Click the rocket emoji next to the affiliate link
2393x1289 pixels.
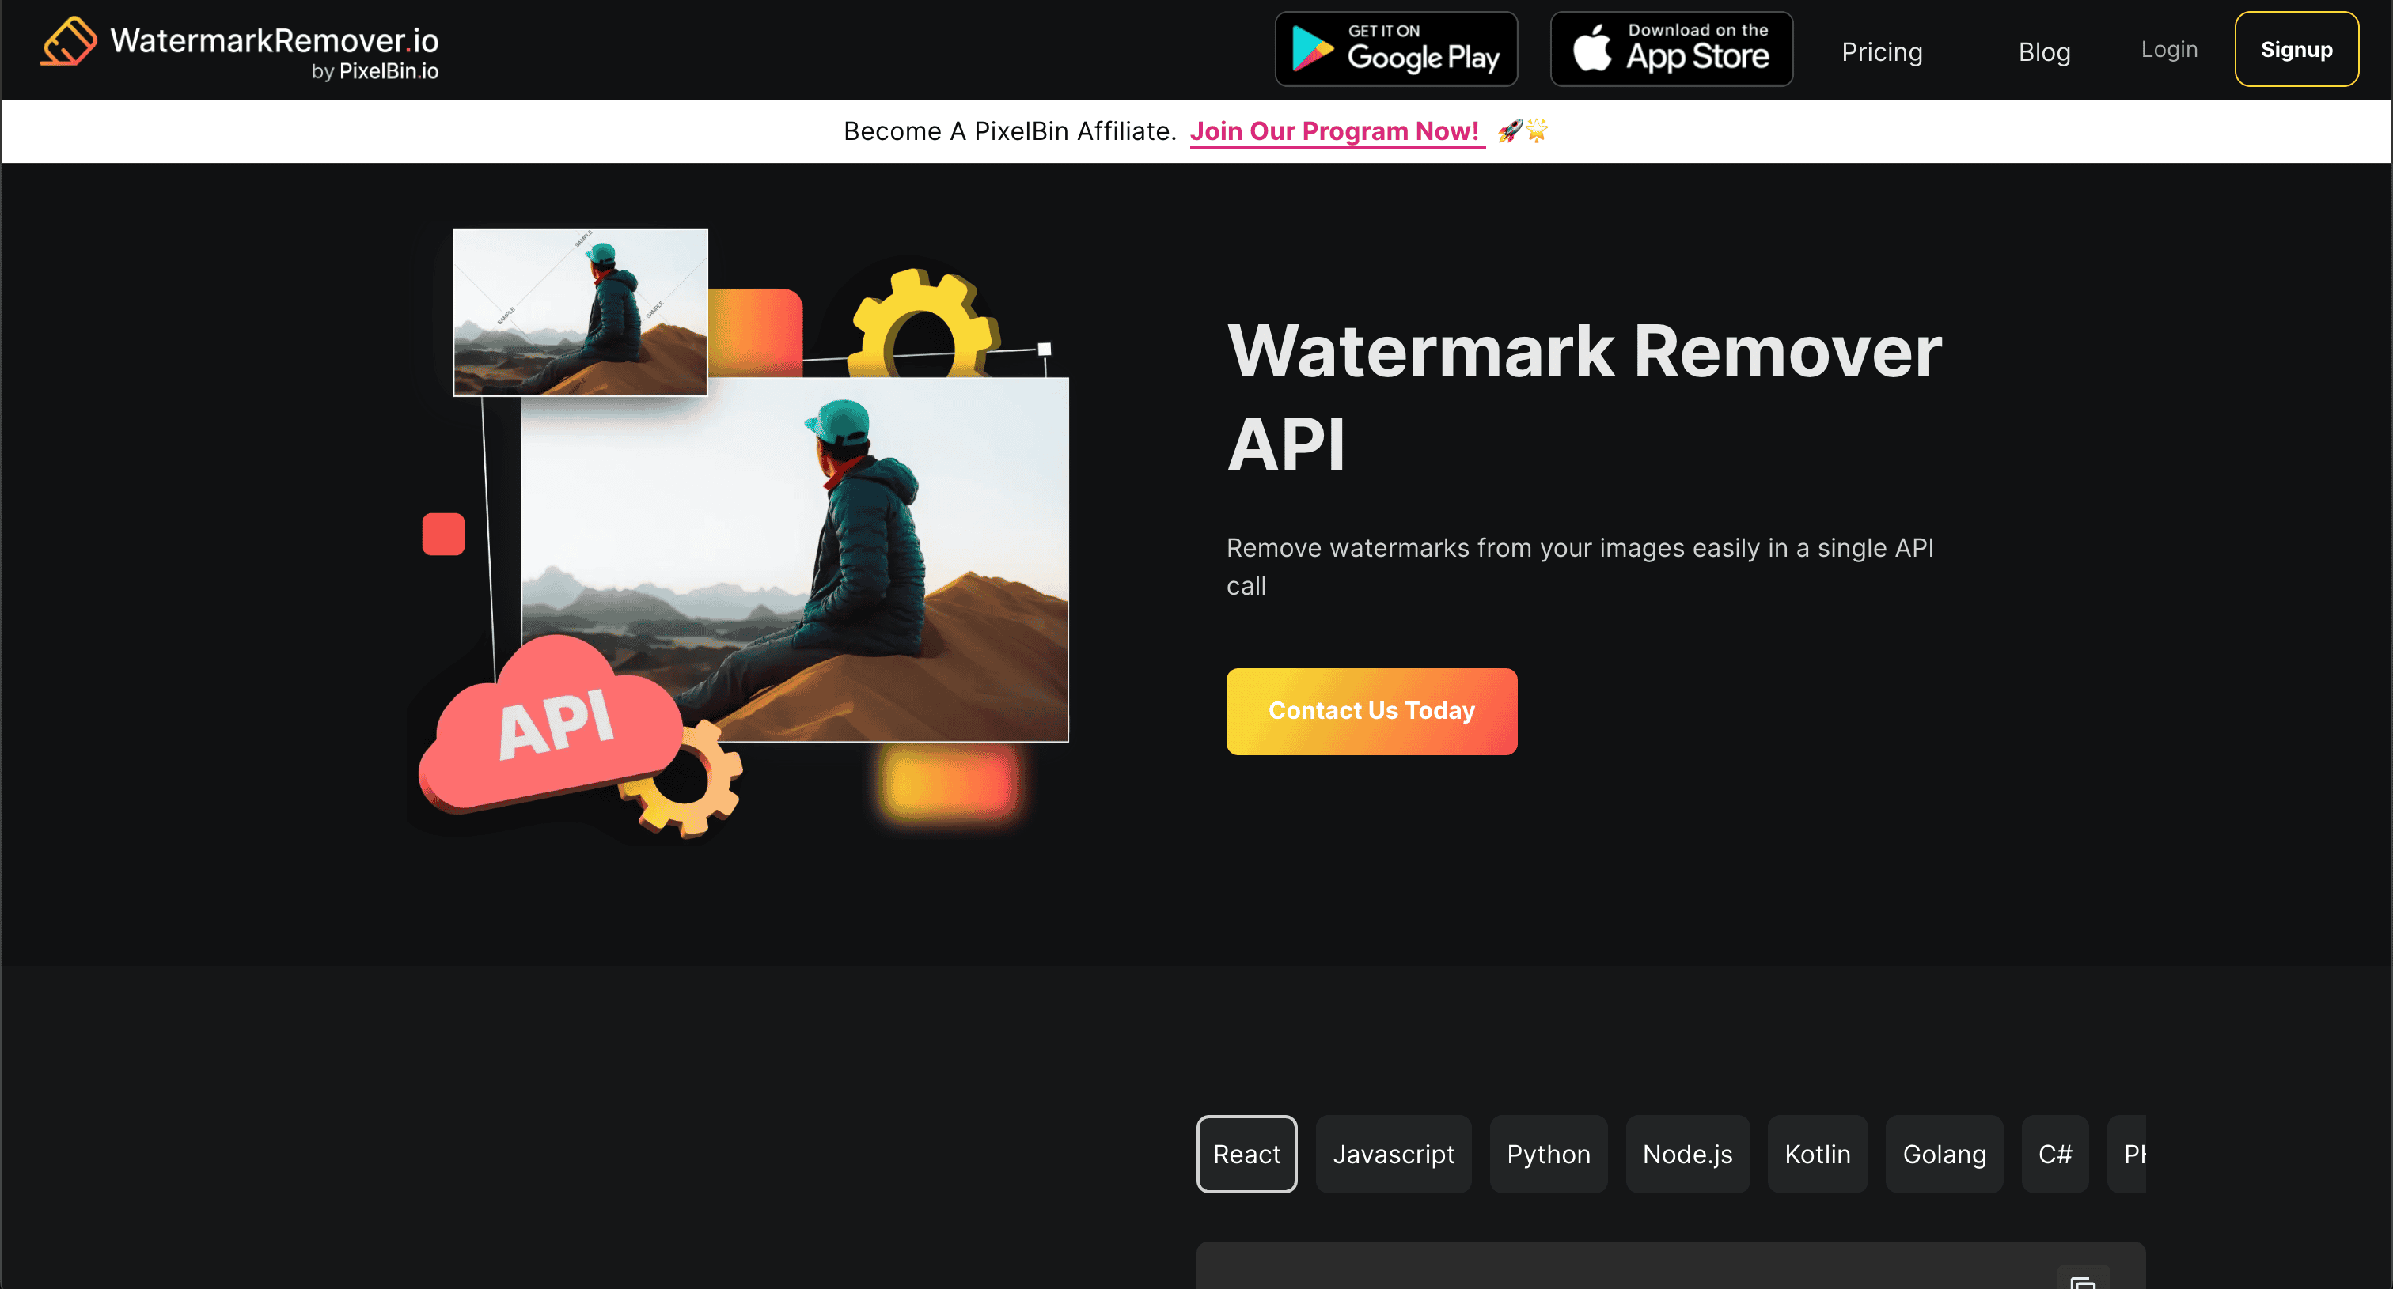(1510, 130)
